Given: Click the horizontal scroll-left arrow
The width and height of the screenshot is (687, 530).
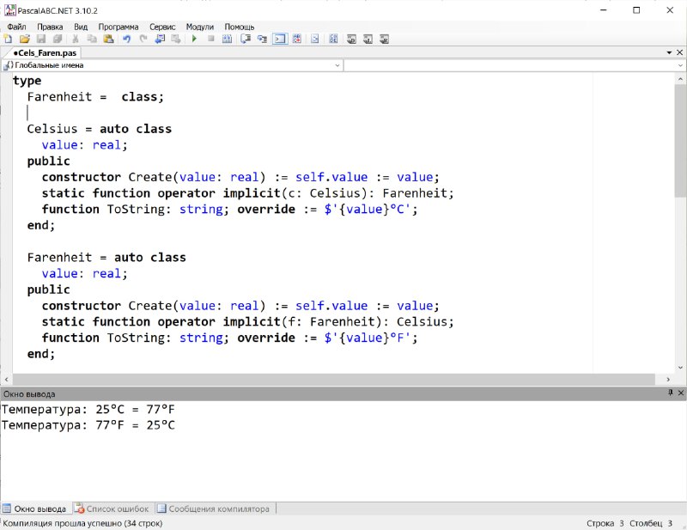Looking at the screenshot, I should coord(6,379).
